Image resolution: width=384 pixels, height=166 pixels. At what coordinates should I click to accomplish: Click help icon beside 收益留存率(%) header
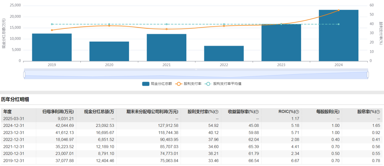[x=257, y=112]
